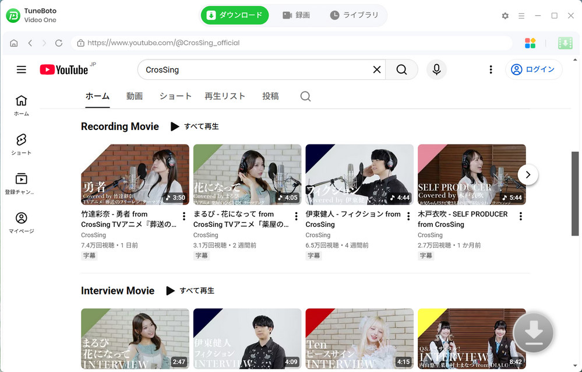Select the channel 再生リスト tab

coord(225,96)
